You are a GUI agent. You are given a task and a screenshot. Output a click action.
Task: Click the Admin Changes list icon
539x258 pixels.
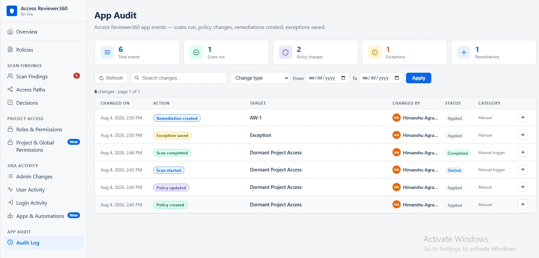pyautogui.click(x=10, y=176)
